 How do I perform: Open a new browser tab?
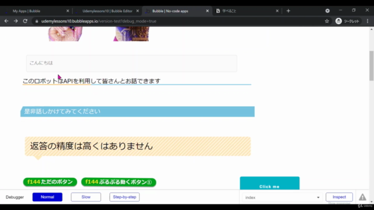tap(288, 10)
